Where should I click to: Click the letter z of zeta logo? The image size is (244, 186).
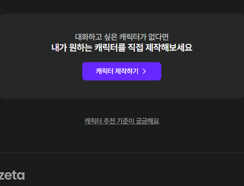tap(1, 176)
